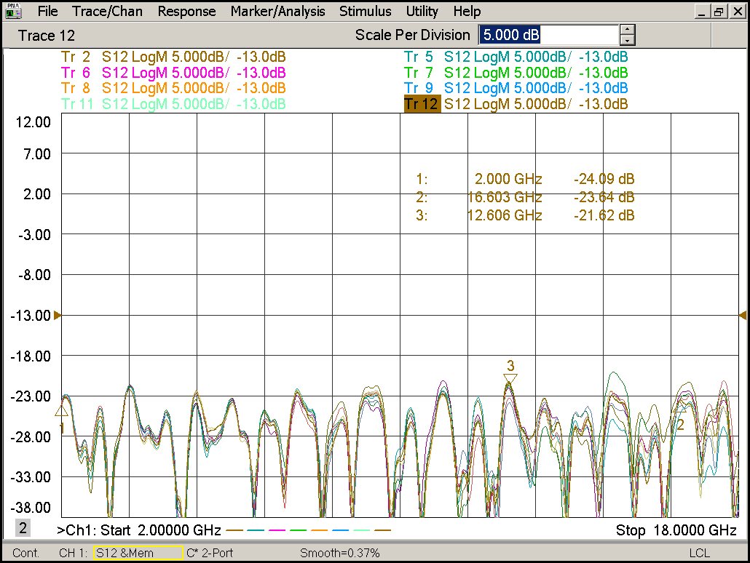Click the Scale Per Division value field

(x=548, y=35)
